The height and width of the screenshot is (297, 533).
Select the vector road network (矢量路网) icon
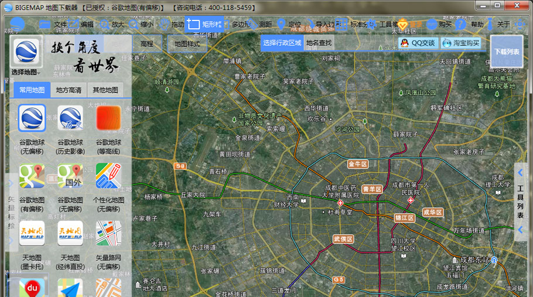tap(108, 234)
